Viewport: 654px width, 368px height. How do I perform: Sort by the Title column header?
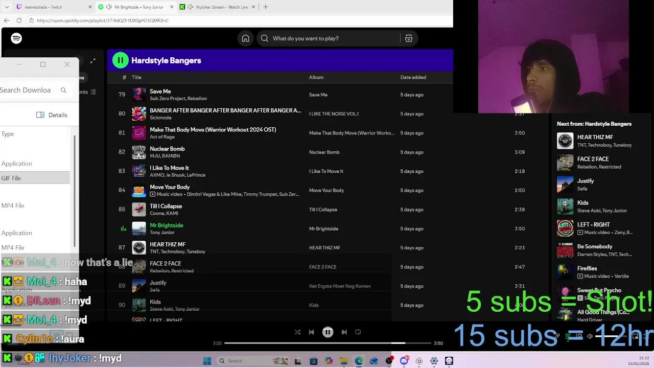tap(136, 77)
